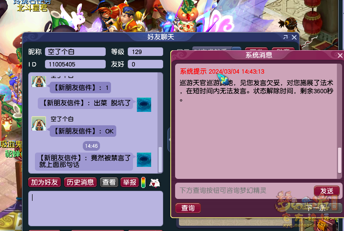Click the chat message text input area
The image size is (344, 231).
tap(96, 209)
